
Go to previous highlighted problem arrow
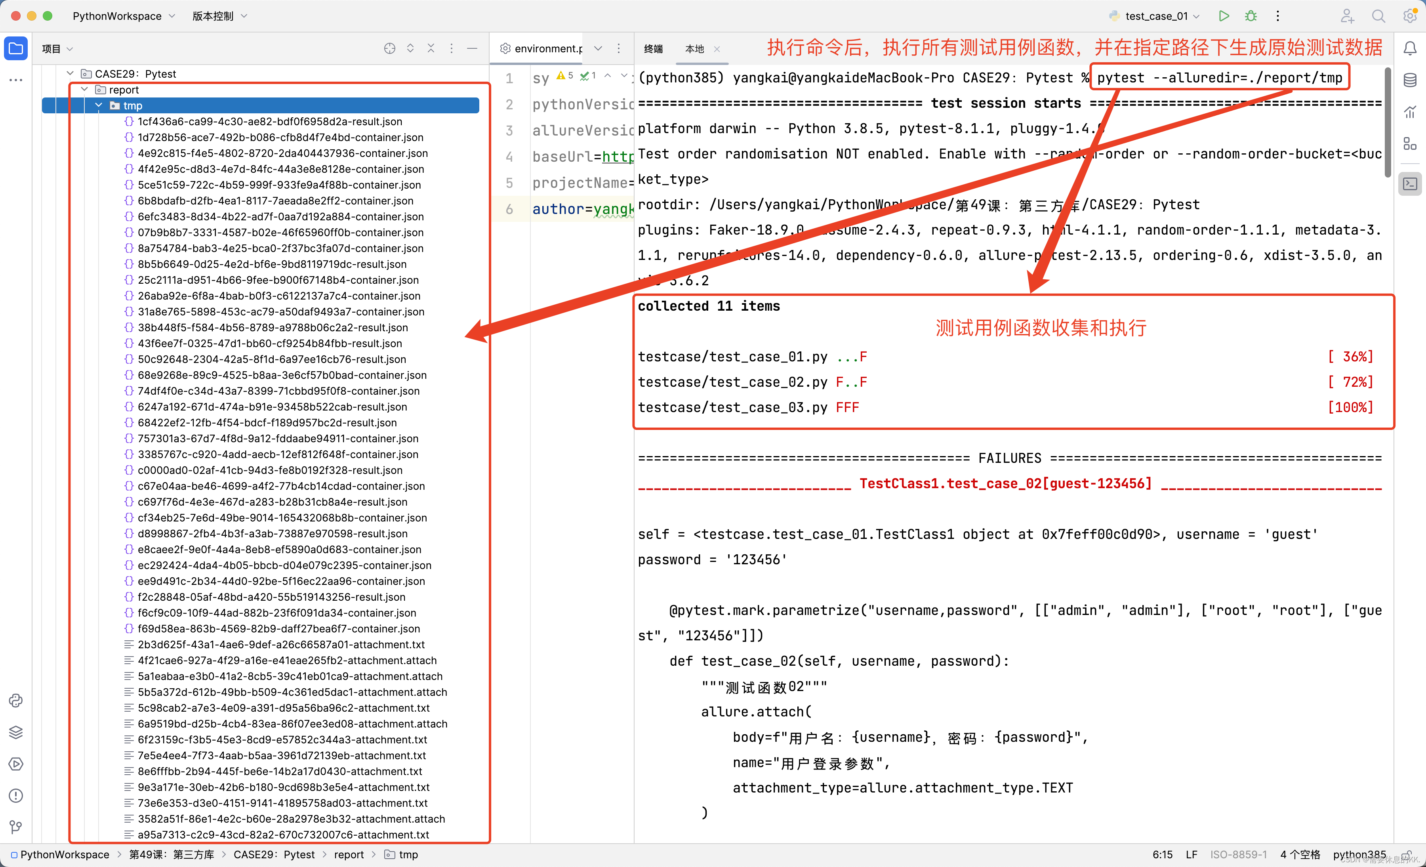608,75
